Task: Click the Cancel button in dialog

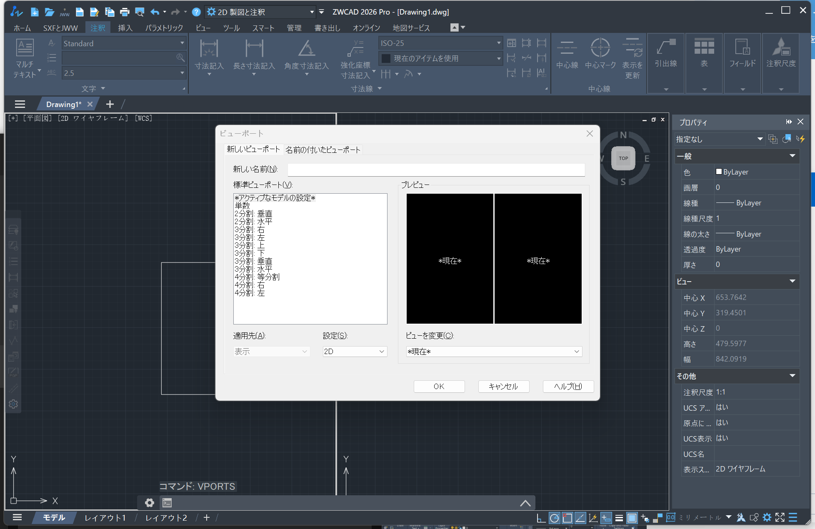Action: pos(503,387)
